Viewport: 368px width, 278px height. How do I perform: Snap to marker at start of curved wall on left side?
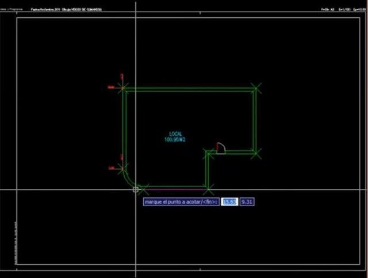pos(123,168)
